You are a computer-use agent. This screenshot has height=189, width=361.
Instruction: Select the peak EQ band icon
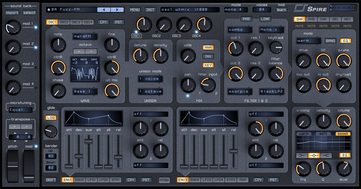314,155
